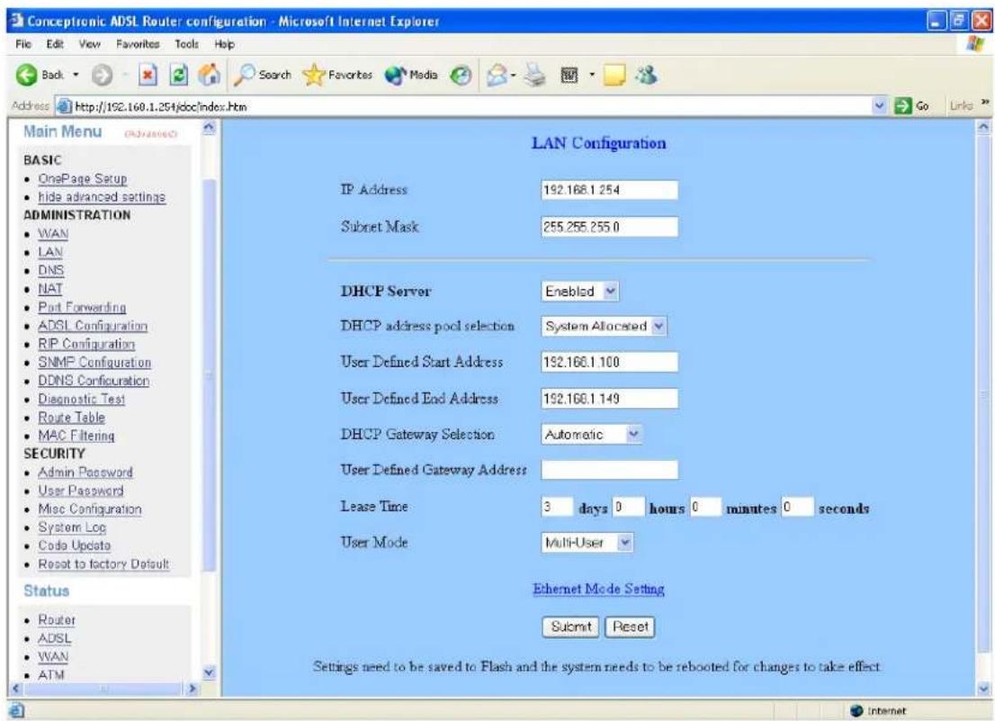Screen dimensions: 995x721
Task: Open the Media toolbar button
Action: [x=411, y=75]
